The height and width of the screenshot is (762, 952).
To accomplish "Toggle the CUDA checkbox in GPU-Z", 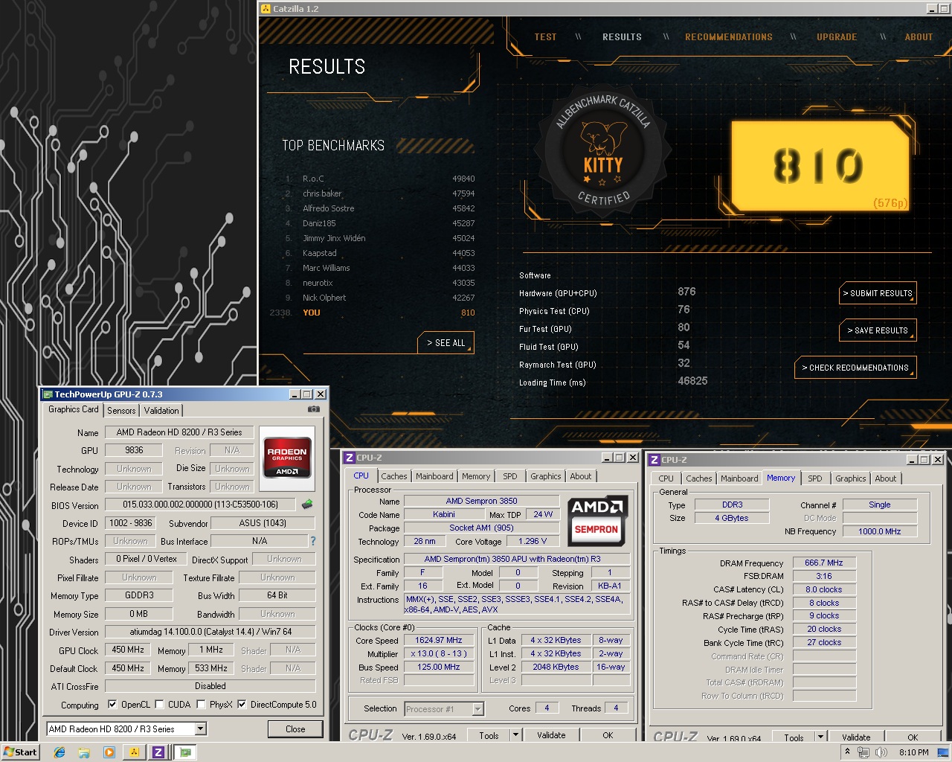I will (x=159, y=704).
